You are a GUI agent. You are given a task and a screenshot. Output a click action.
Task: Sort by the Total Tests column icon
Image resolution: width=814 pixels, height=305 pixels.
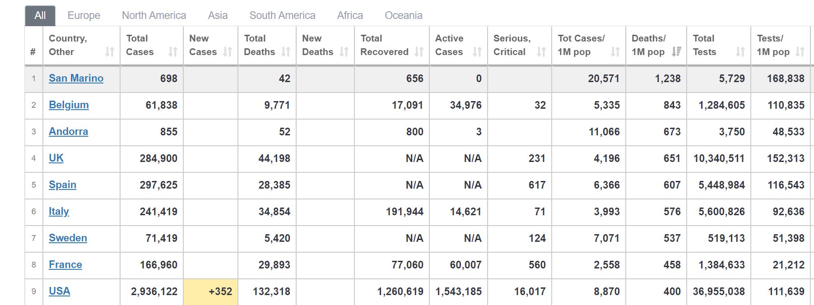pos(740,52)
